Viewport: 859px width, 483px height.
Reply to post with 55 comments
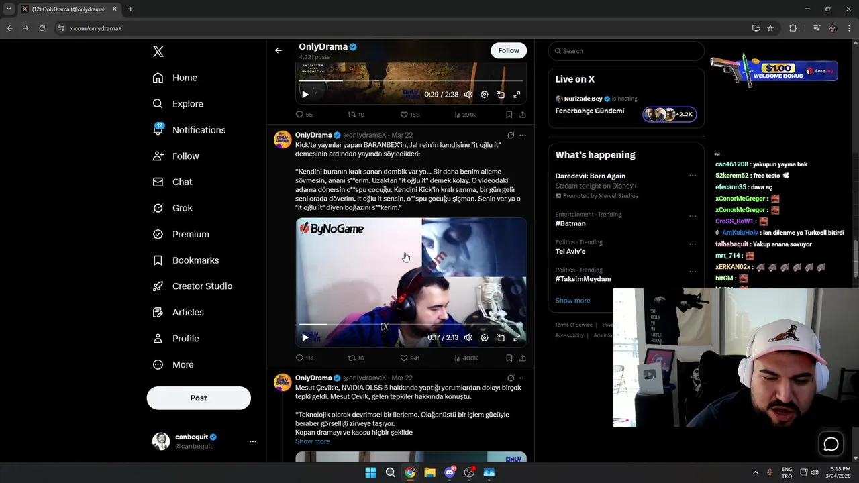304,115
